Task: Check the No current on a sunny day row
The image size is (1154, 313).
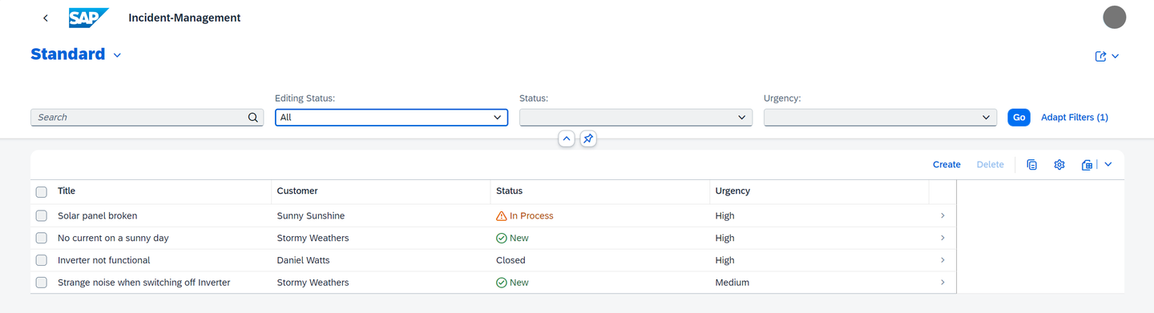Action: pos(42,239)
